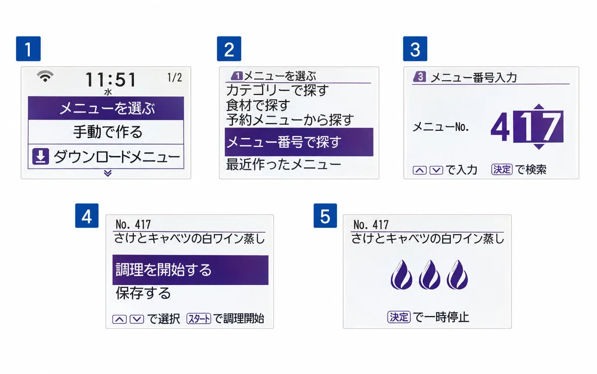Image resolution: width=597 pixels, height=374 pixels.
Task: Click the 決定 key icon for 検索
Action: (x=501, y=169)
